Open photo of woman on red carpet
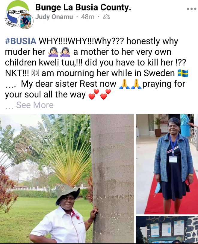 click(x=167, y=164)
